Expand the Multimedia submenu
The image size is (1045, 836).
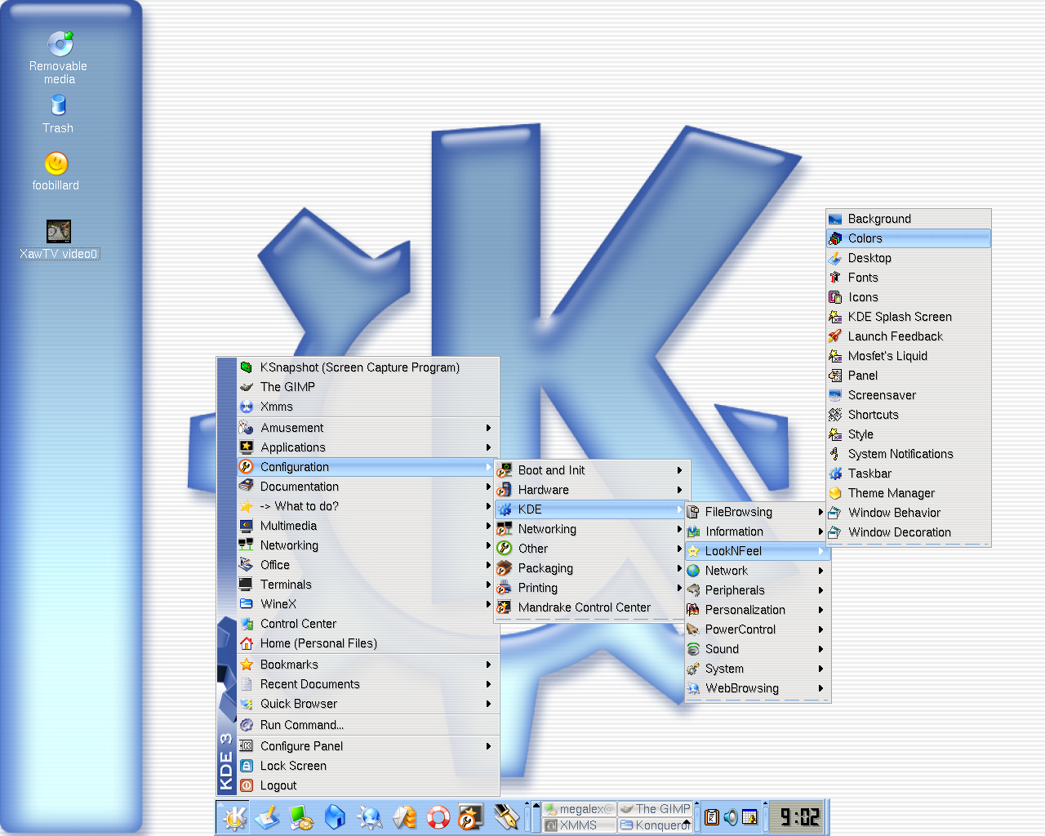click(367, 526)
